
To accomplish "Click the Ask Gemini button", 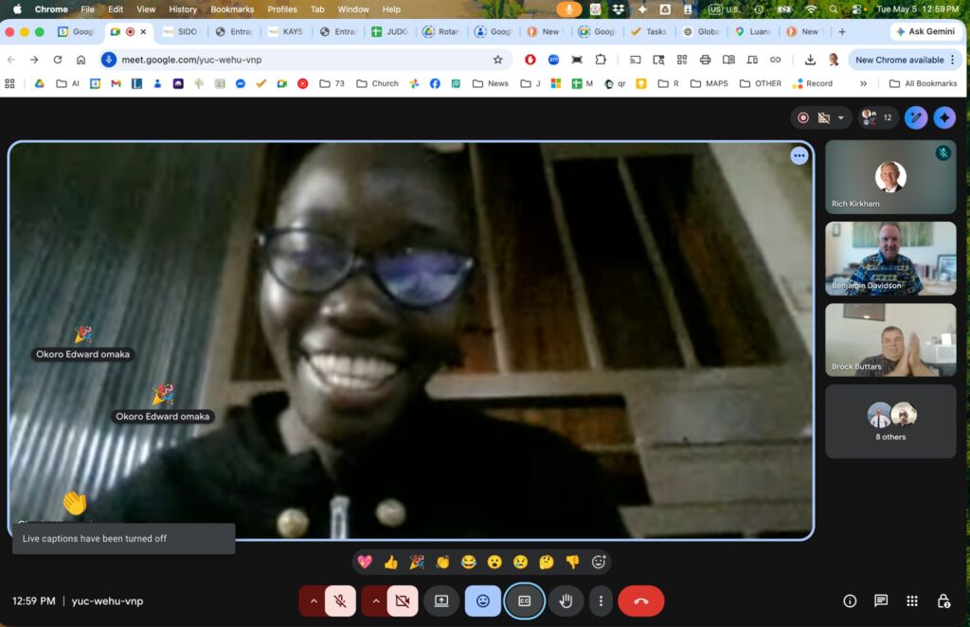I will click(925, 31).
